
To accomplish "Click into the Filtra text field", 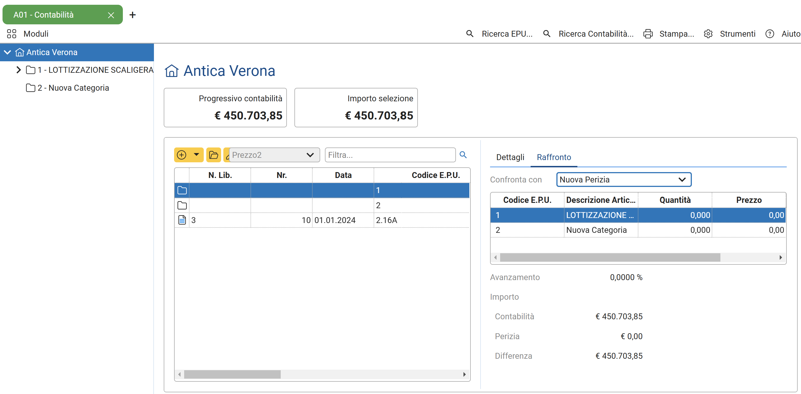I will [390, 155].
